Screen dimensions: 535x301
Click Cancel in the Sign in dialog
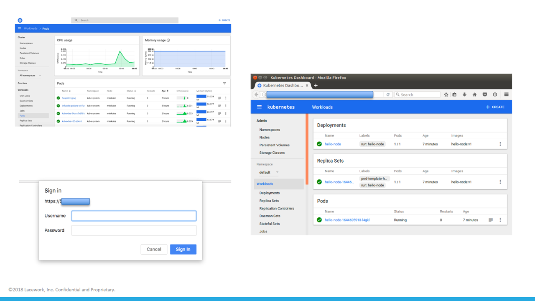point(154,249)
